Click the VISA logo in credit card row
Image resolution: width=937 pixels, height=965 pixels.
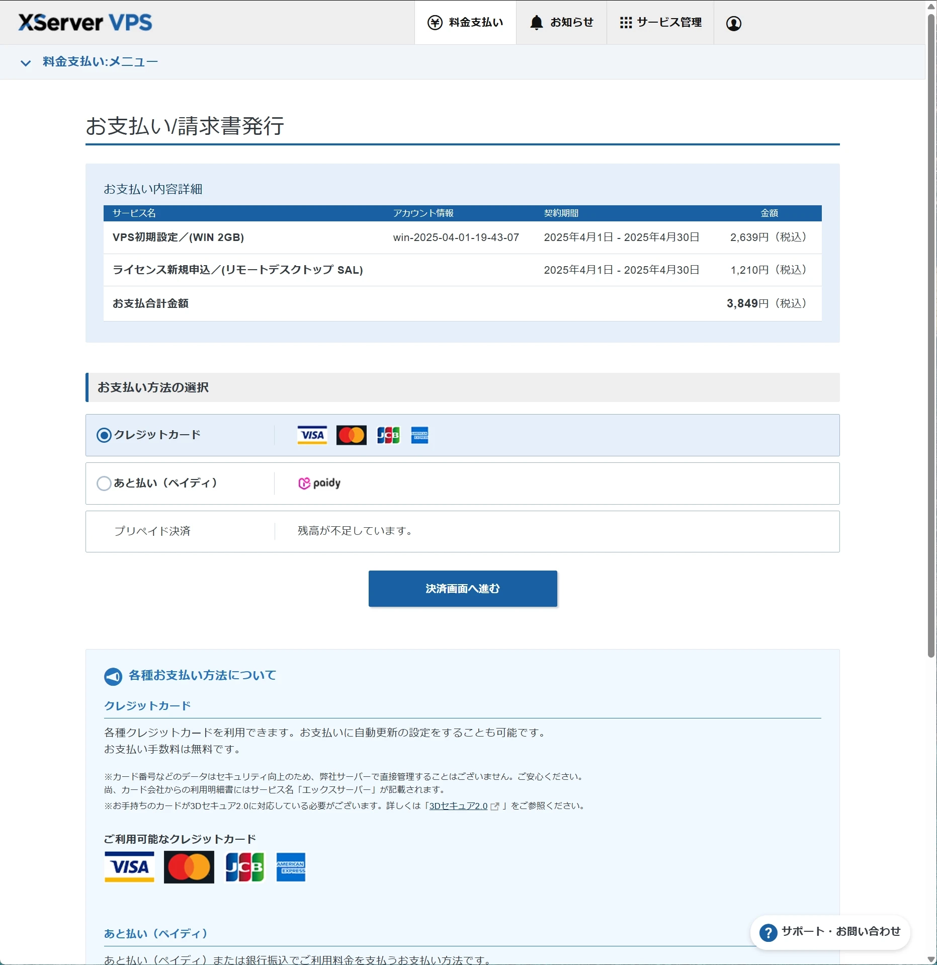tap(312, 435)
